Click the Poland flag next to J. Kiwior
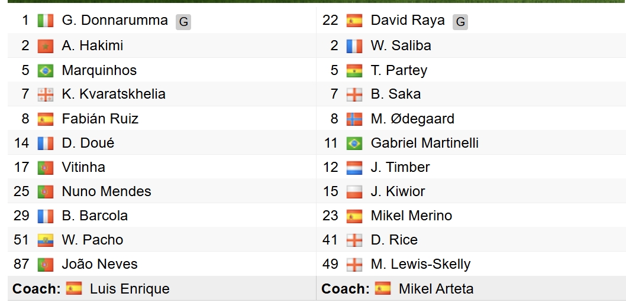This screenshot has height=303, width=626. coord(354,191)
